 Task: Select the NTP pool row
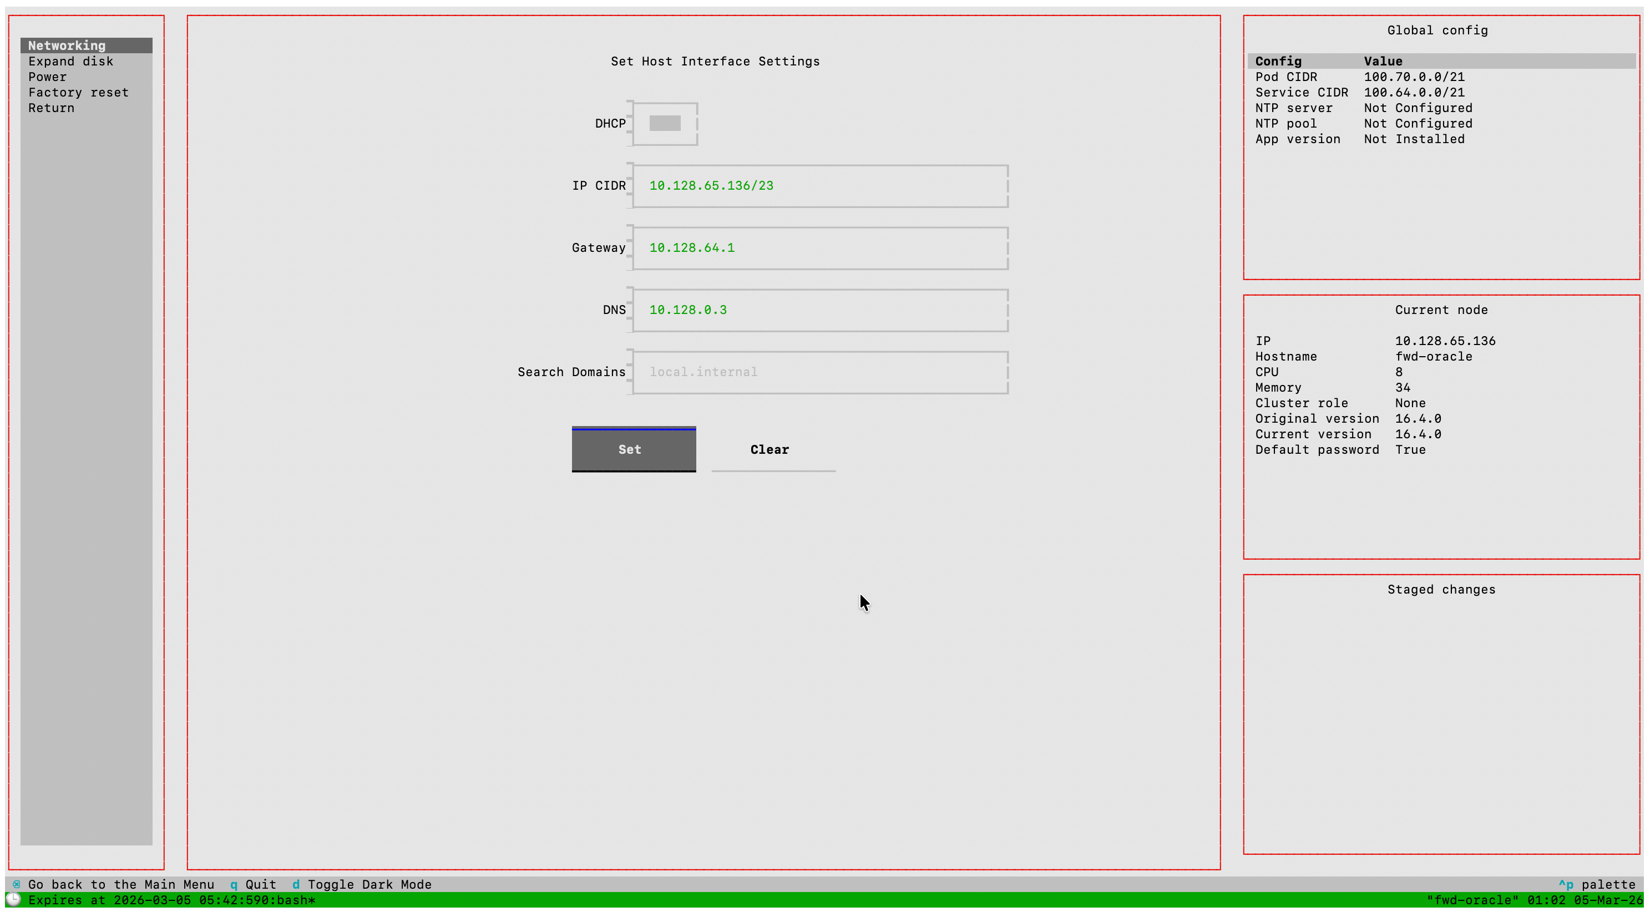click(1441, 124)
